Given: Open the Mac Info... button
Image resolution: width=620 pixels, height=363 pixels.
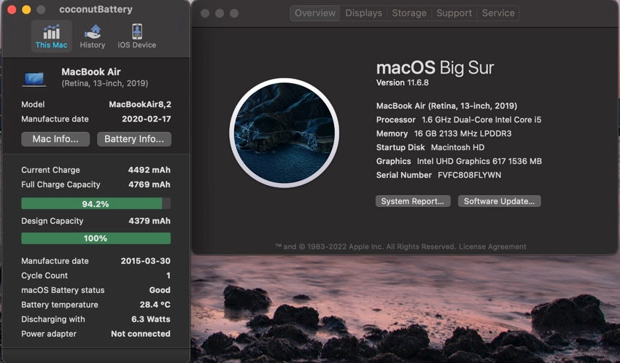Looking at the screenshot, I should [x=55, y=139].
